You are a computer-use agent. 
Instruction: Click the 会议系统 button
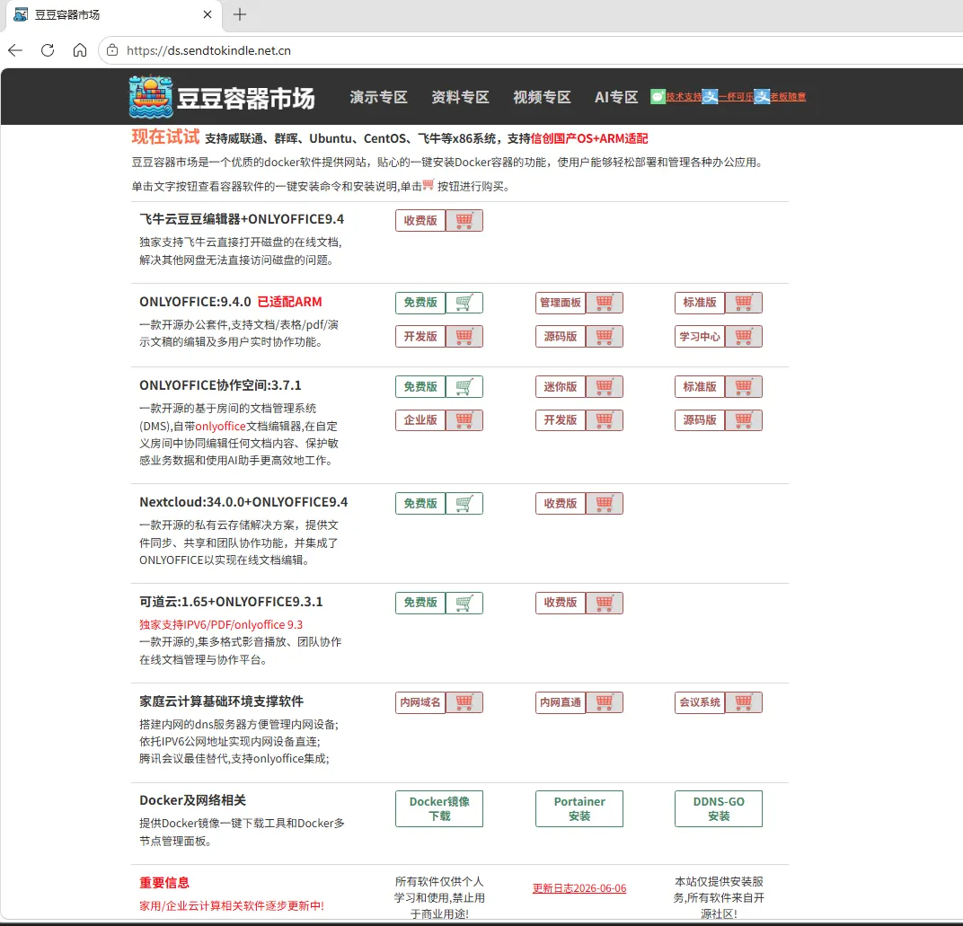(700, 702)
